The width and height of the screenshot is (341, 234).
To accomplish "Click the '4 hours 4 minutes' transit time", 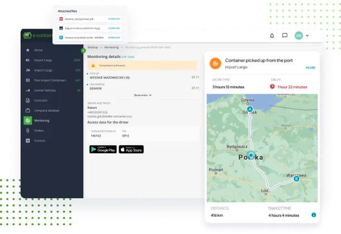I will pos(284,215).
